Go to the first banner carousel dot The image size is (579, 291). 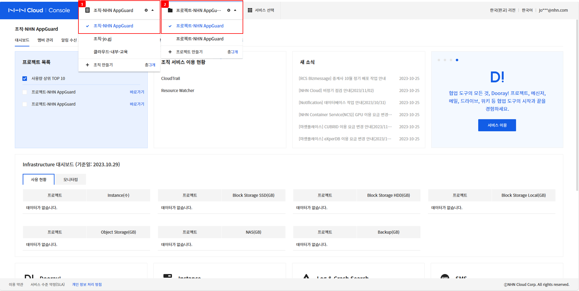(439, 60)
